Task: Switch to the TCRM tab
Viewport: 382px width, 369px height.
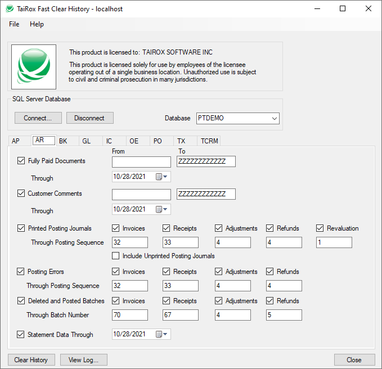Action: tap(209, 141)
